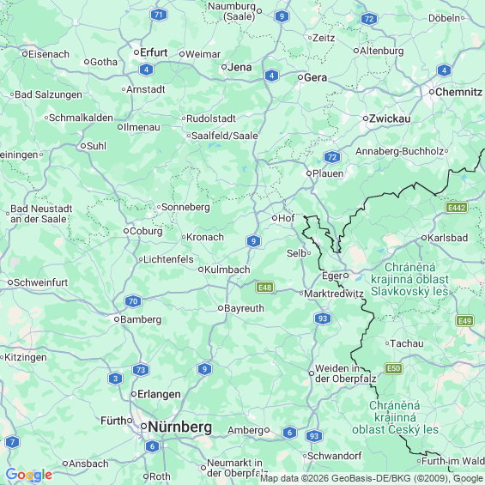Viewport: 485px width, 485px height.
Task: Select the A73 highway shield above Erlangen
Action: pyautogui.click(x=141, y=370)
